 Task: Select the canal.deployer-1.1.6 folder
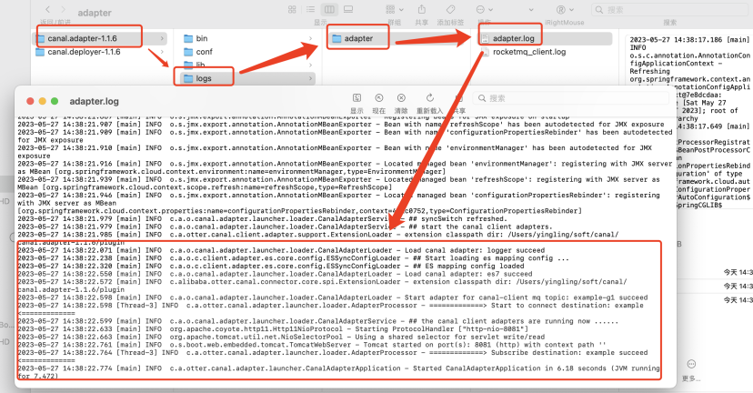tap(84, 52)
